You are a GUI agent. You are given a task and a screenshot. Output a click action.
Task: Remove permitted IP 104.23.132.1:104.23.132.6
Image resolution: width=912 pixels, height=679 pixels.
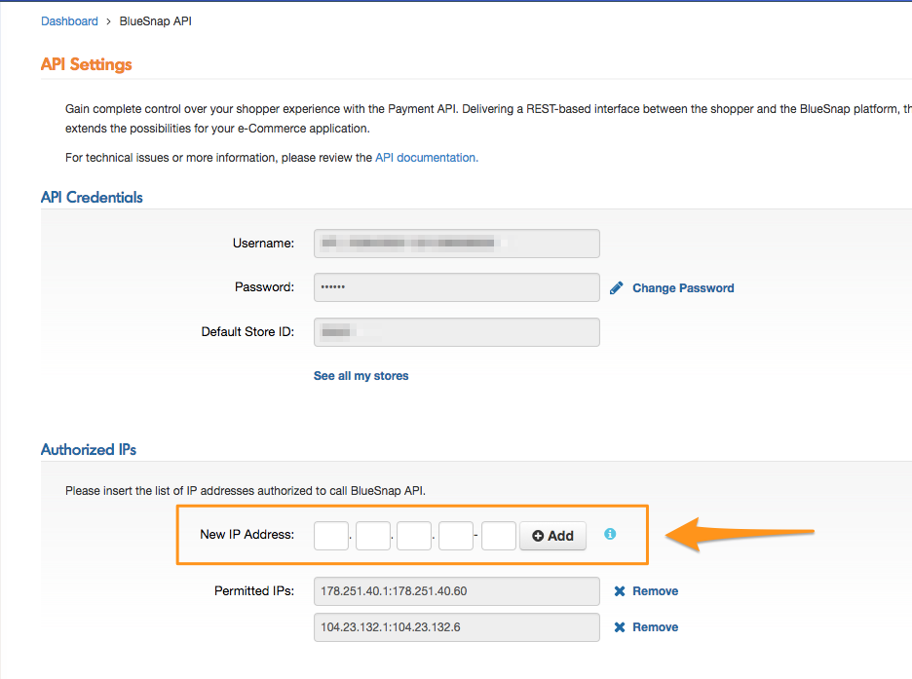tap(655, 627)
